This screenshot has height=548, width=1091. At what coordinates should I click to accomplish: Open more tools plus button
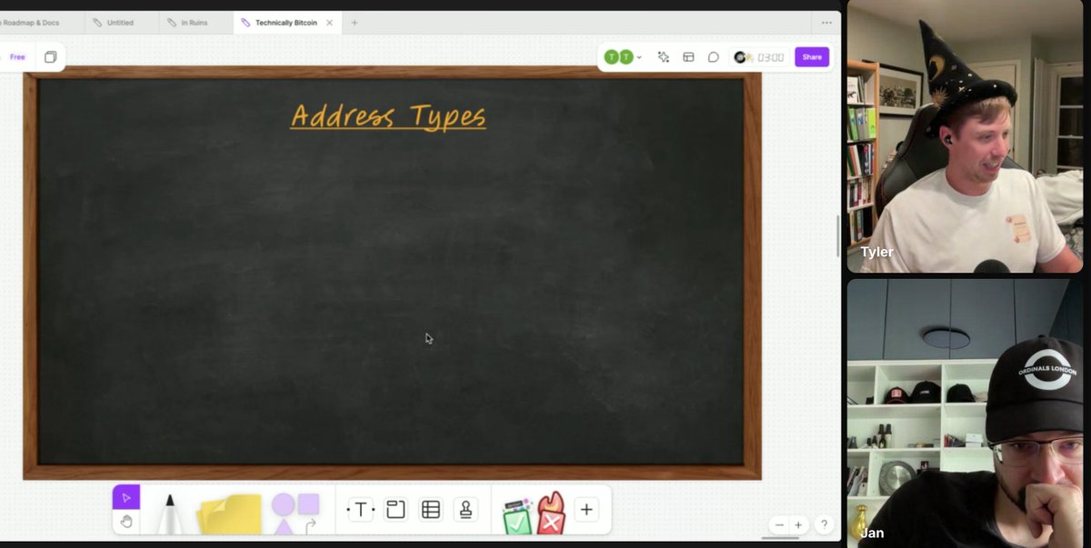tap(586, 510)
